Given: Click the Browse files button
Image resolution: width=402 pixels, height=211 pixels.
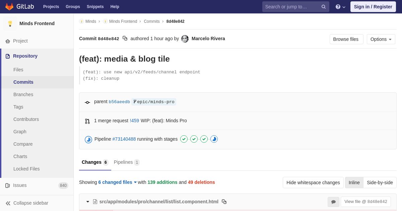Looking at the screenshot, I should pos(346,39).
